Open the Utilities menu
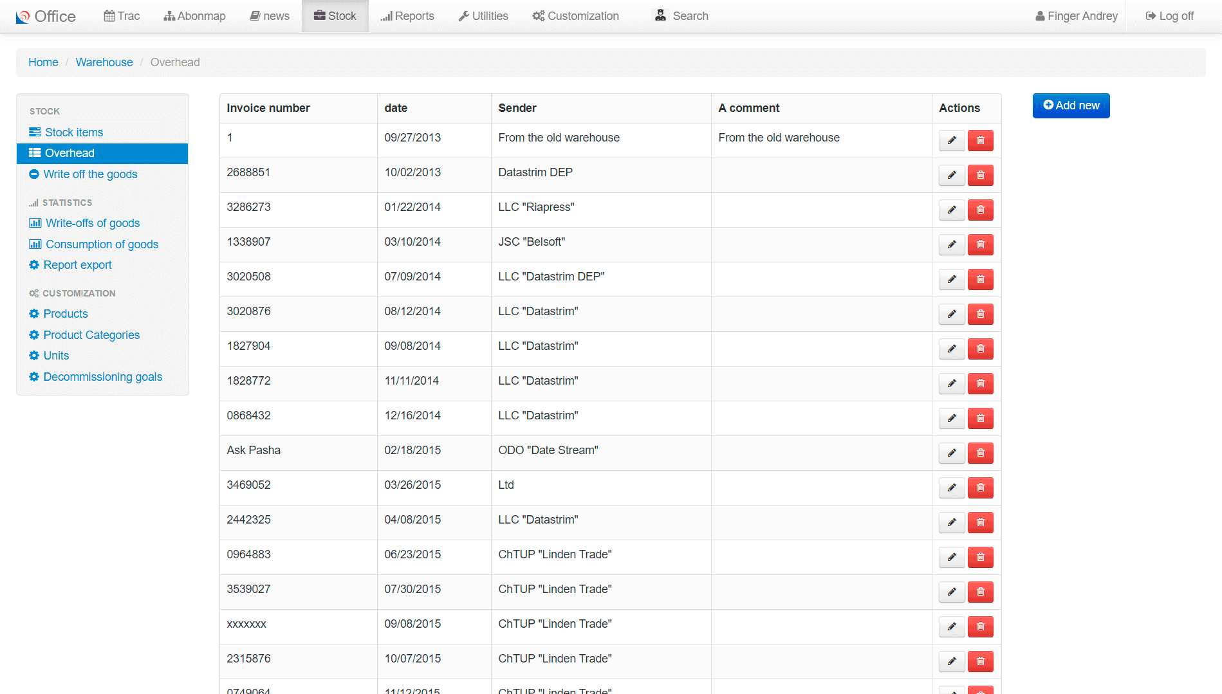1222x694 pixels. pyautogui.click(x=483, y=16)
